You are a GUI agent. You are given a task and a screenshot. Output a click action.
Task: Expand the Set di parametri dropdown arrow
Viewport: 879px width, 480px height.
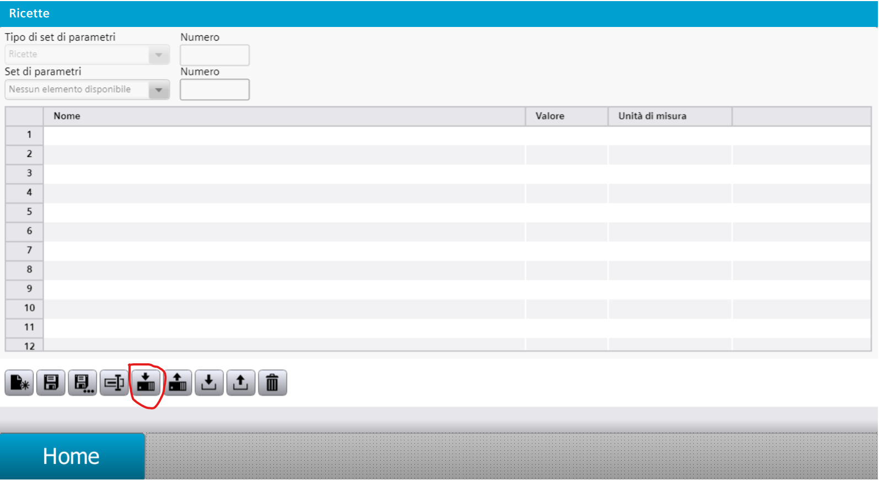click(x=159, y=90)
